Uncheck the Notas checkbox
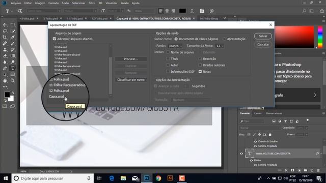 point(200,71)
